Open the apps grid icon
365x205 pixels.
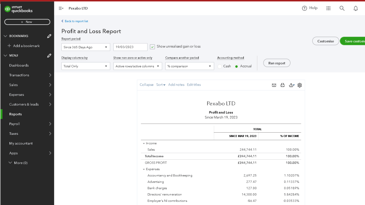pos(328,9)
